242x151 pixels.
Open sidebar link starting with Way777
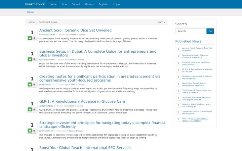coord(195,119)
